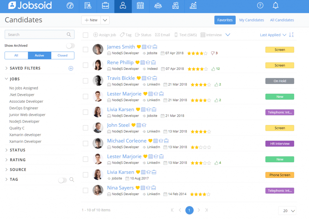Open the Jobs briefcase icon in top navigation
Screen dimensions: 309x219
(x=105, y=6)
